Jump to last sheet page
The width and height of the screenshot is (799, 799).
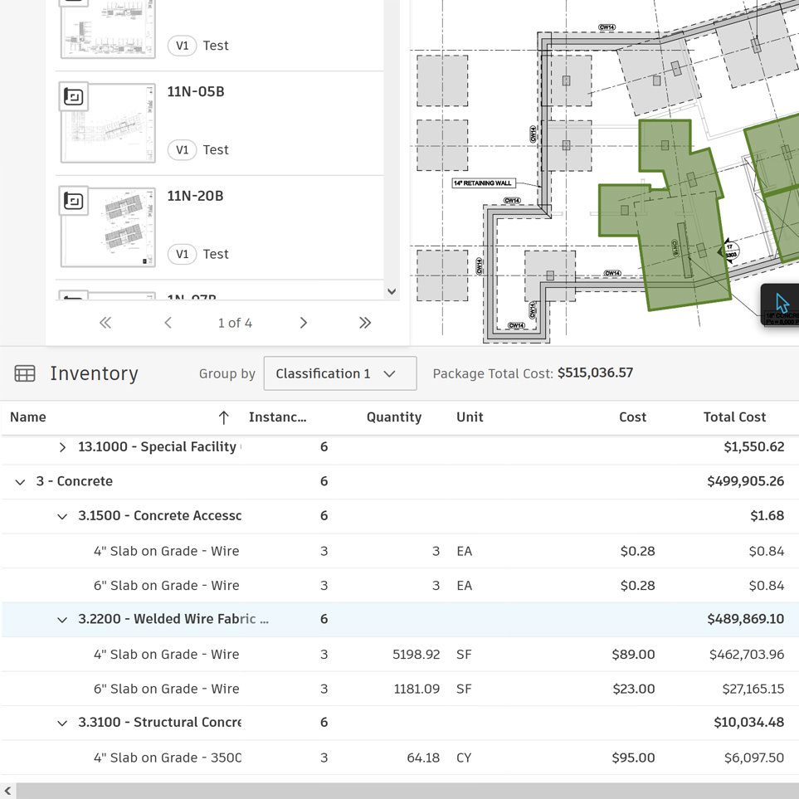coord(365,323)
